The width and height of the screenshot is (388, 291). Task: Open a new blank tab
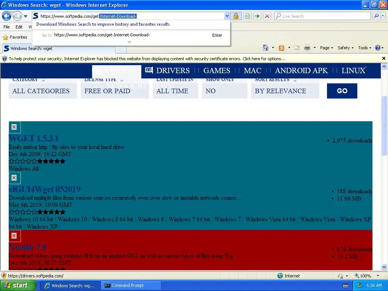(x=121, y=49)
